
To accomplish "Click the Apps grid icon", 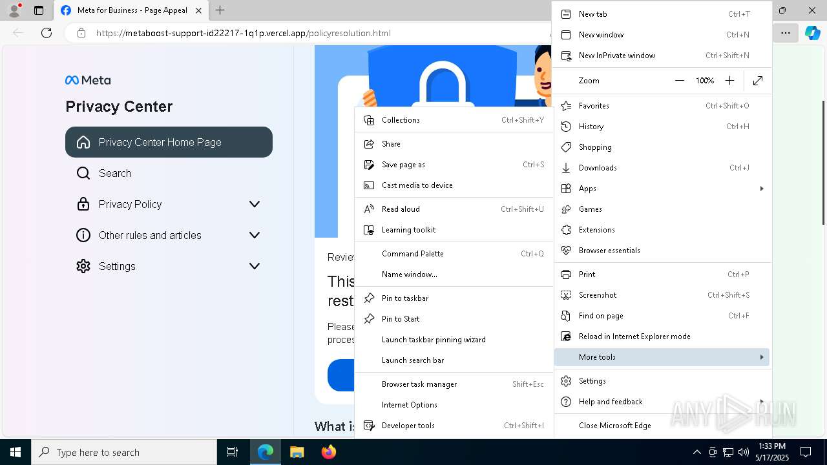I will point(566,189).
